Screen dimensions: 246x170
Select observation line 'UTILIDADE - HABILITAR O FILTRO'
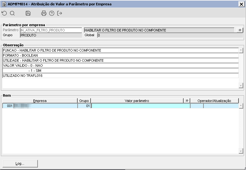pos(120,60)
